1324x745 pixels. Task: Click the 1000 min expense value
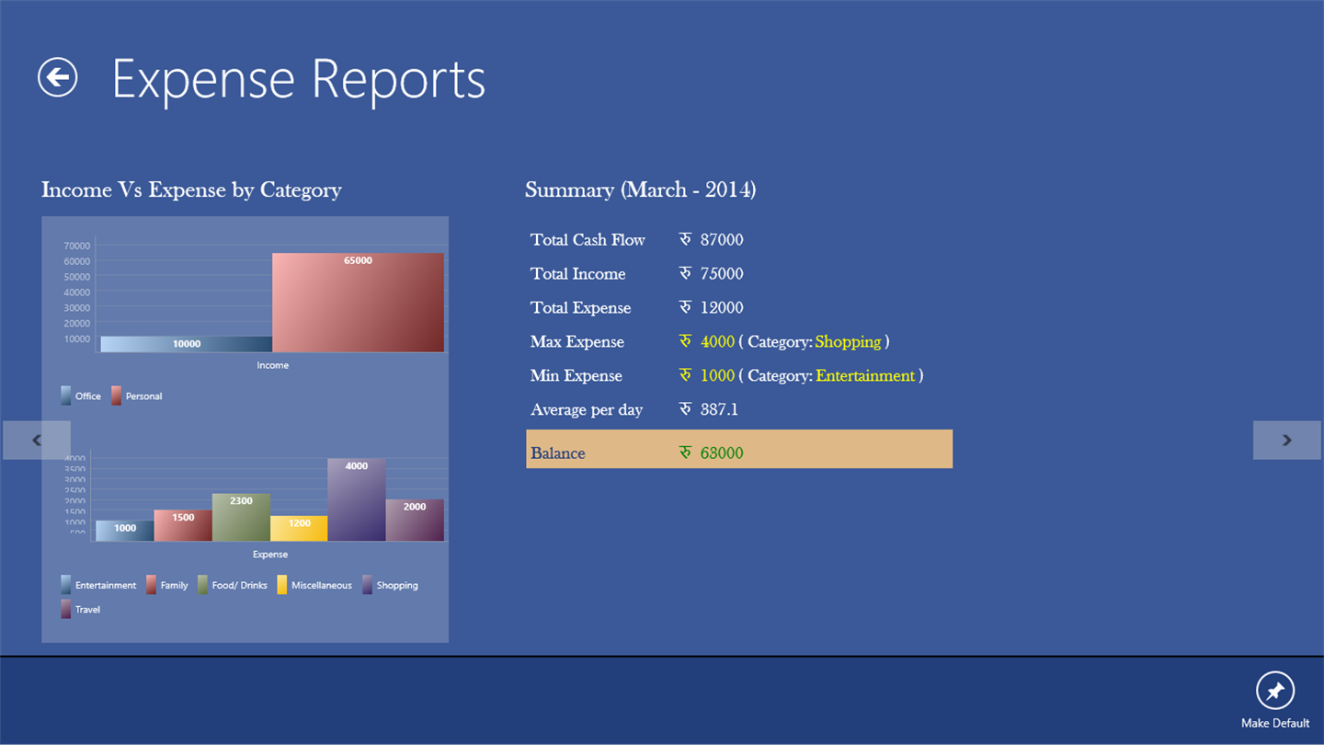717,376
